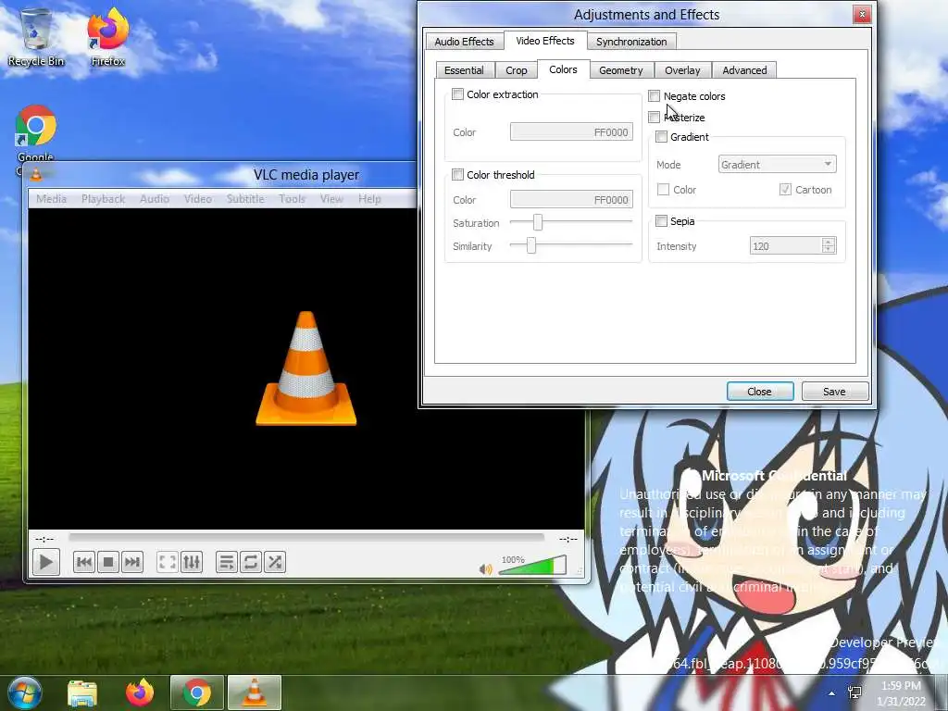948x711 pixels.
Task: Open the Crop sub-tab
Action: click(517, 70)
